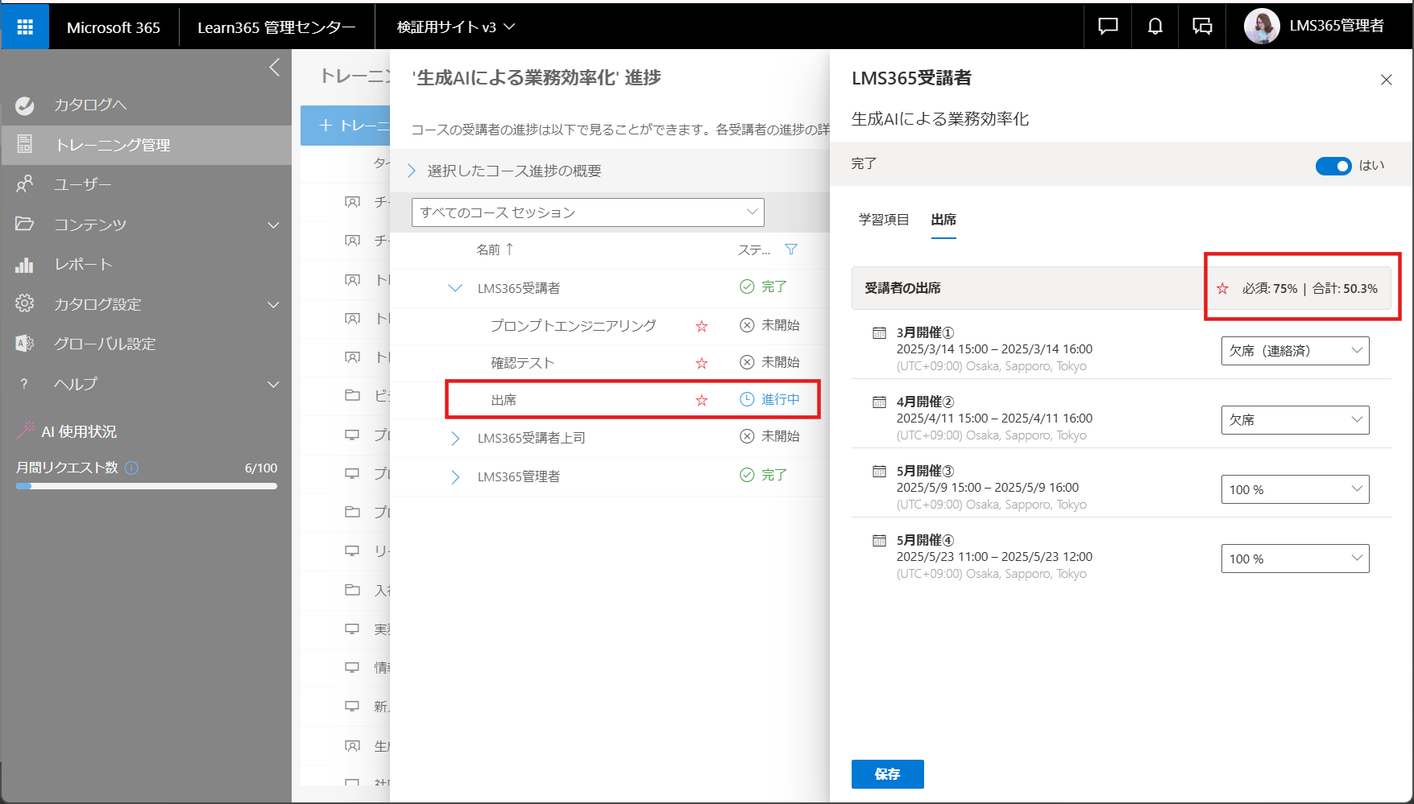Open the 検証用サイト v3 site dropdown
1414x804 pixels.
(456, 27)
